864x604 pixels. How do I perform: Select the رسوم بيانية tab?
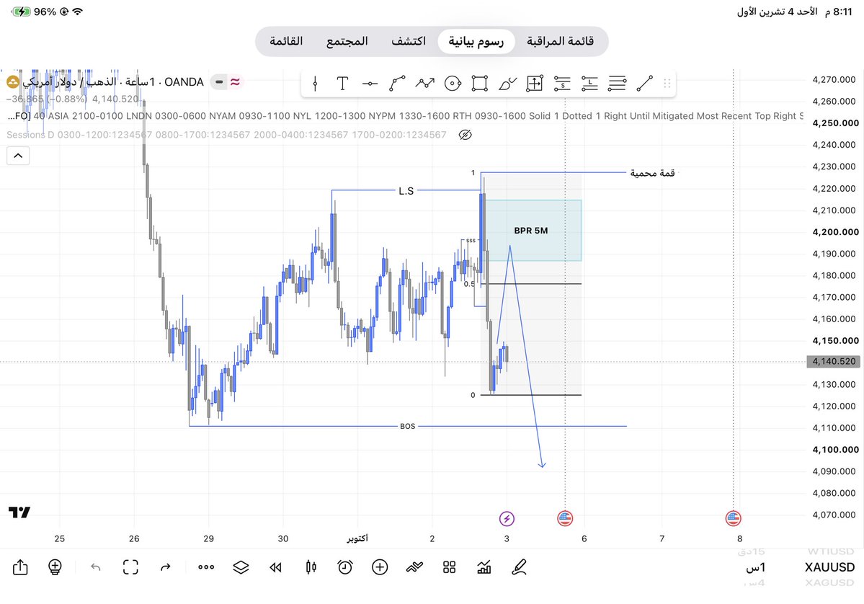(476, 41)
